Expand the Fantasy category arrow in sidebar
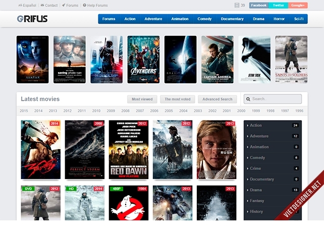 point(248,201)
